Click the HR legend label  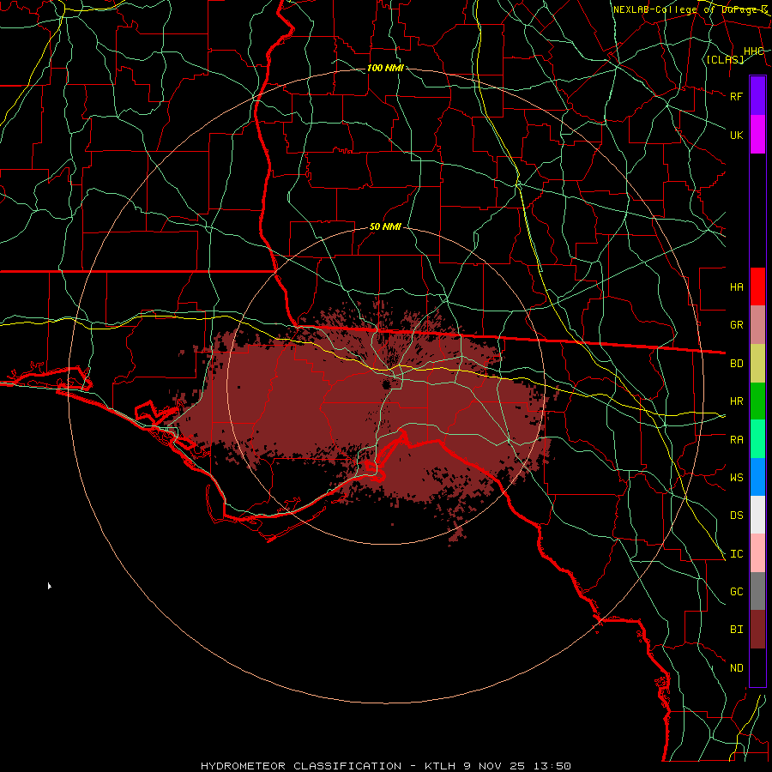click(x=736, y=401)
